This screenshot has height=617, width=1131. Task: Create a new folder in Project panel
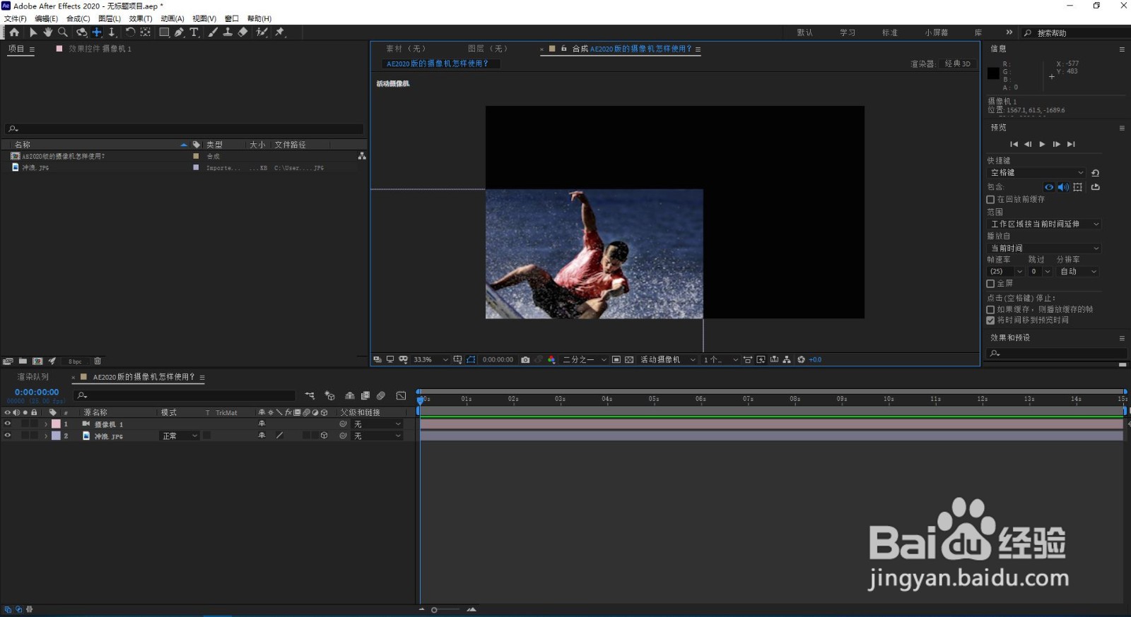(23, 361)
